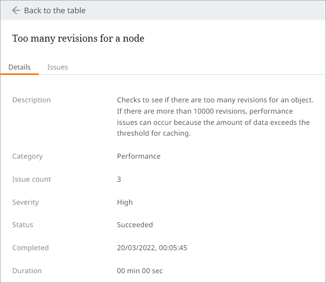The image size is (326, 283).
Task: Click the Category field label
Action: [x=27, y=156]
